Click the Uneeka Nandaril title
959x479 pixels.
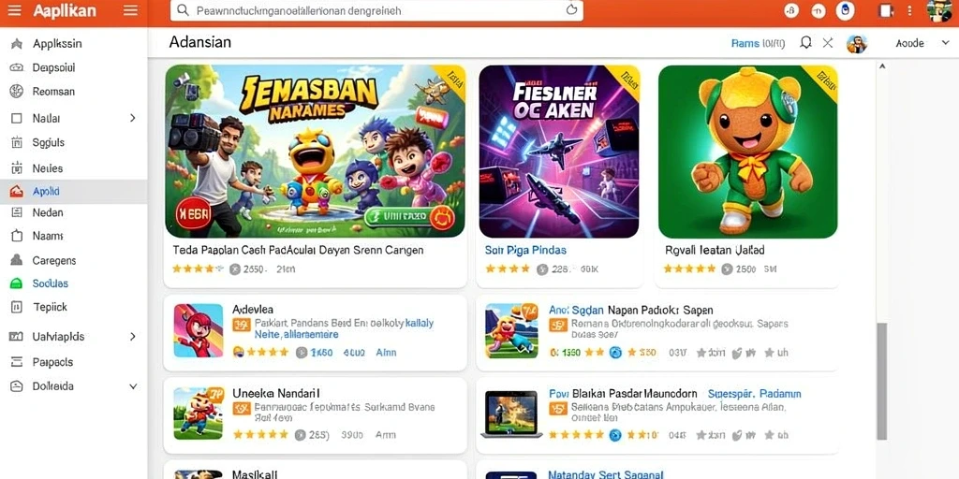[276, 393]
